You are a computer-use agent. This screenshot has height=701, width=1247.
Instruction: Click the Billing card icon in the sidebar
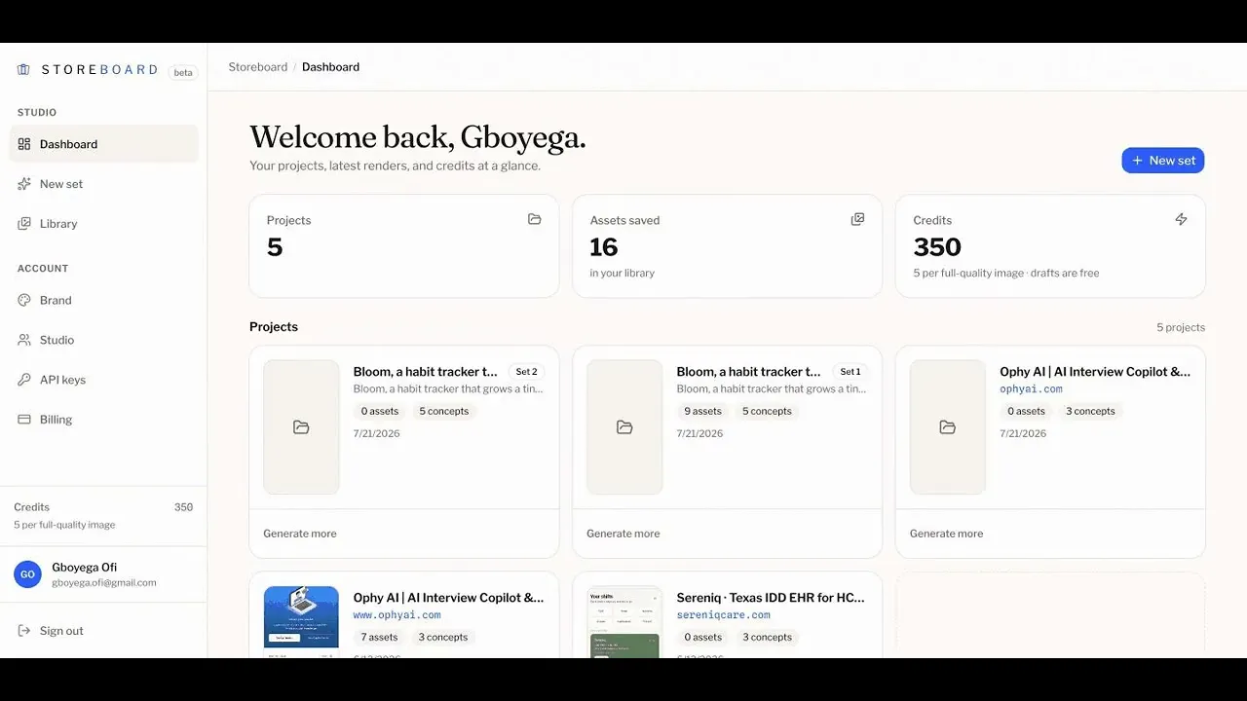tap(24, 420)
